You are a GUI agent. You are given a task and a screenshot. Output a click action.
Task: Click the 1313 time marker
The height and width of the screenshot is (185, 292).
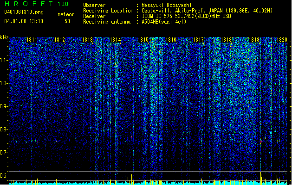click(x=88, y=40)
